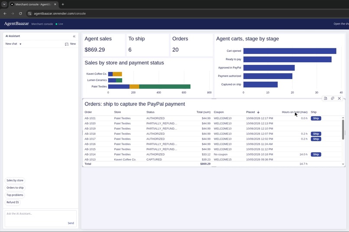Select order AB-1015 cell
The height and width of the screenshot is (232, 349).
coord(90,149)
